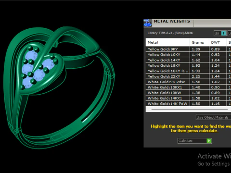Sort by the DWT column header
The width and height of the screenshot is (231, 173).
tap(218, 42)
